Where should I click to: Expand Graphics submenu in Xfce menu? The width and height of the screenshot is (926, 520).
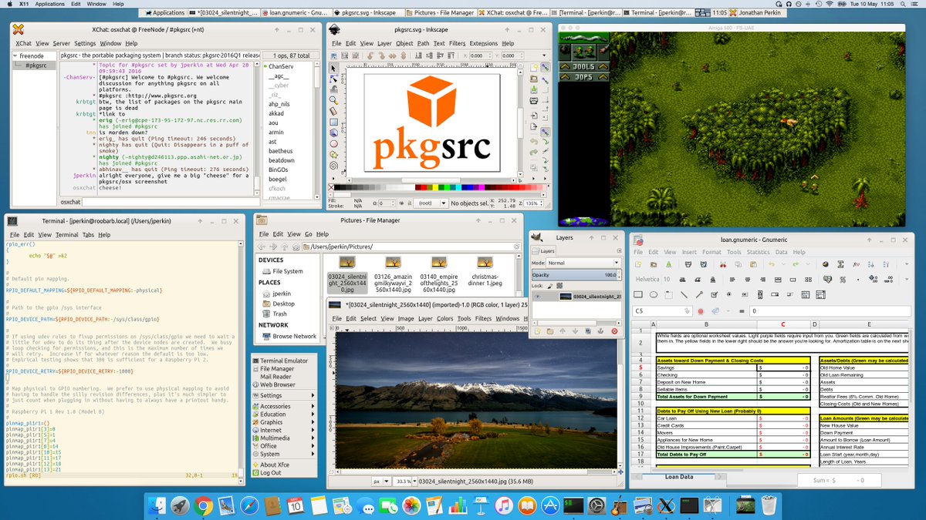tap(285, 422)
